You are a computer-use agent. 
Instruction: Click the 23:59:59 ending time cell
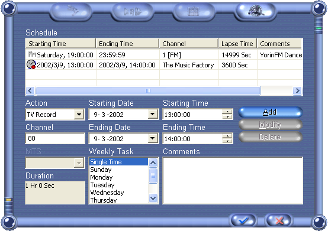tap(128, 55)
